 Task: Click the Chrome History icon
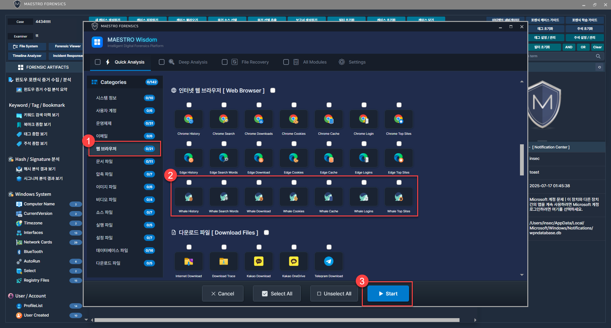click(189, 120)
